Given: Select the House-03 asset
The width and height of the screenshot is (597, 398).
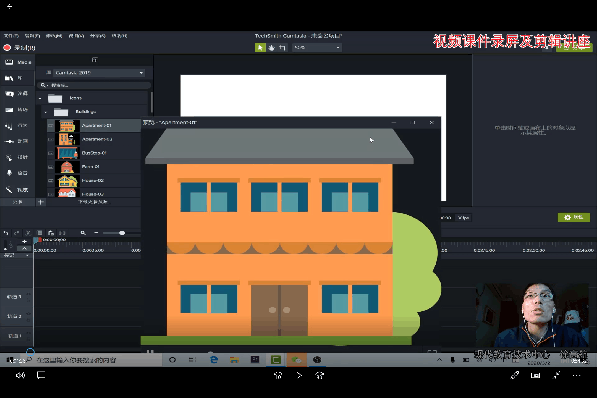Looking at the screenshot, I should (x=94, y=193).
